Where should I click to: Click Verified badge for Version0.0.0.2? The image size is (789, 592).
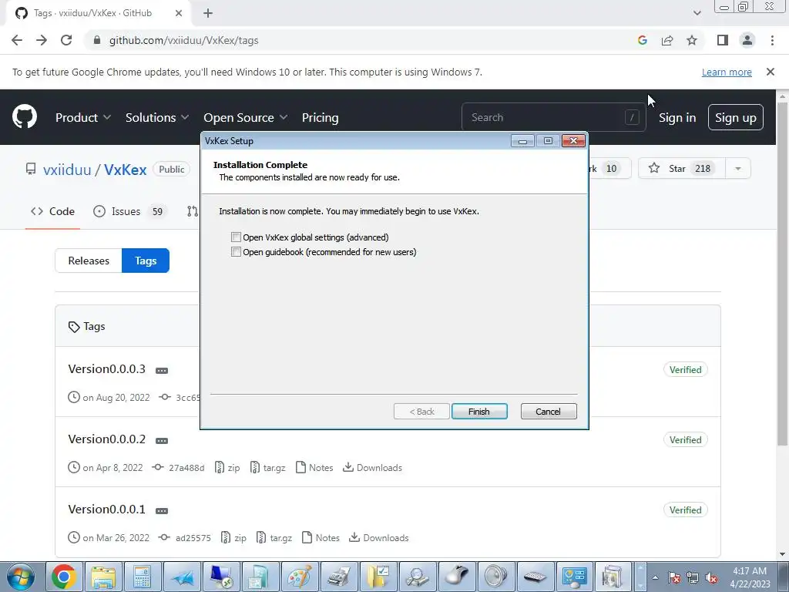tap(685, 439)
